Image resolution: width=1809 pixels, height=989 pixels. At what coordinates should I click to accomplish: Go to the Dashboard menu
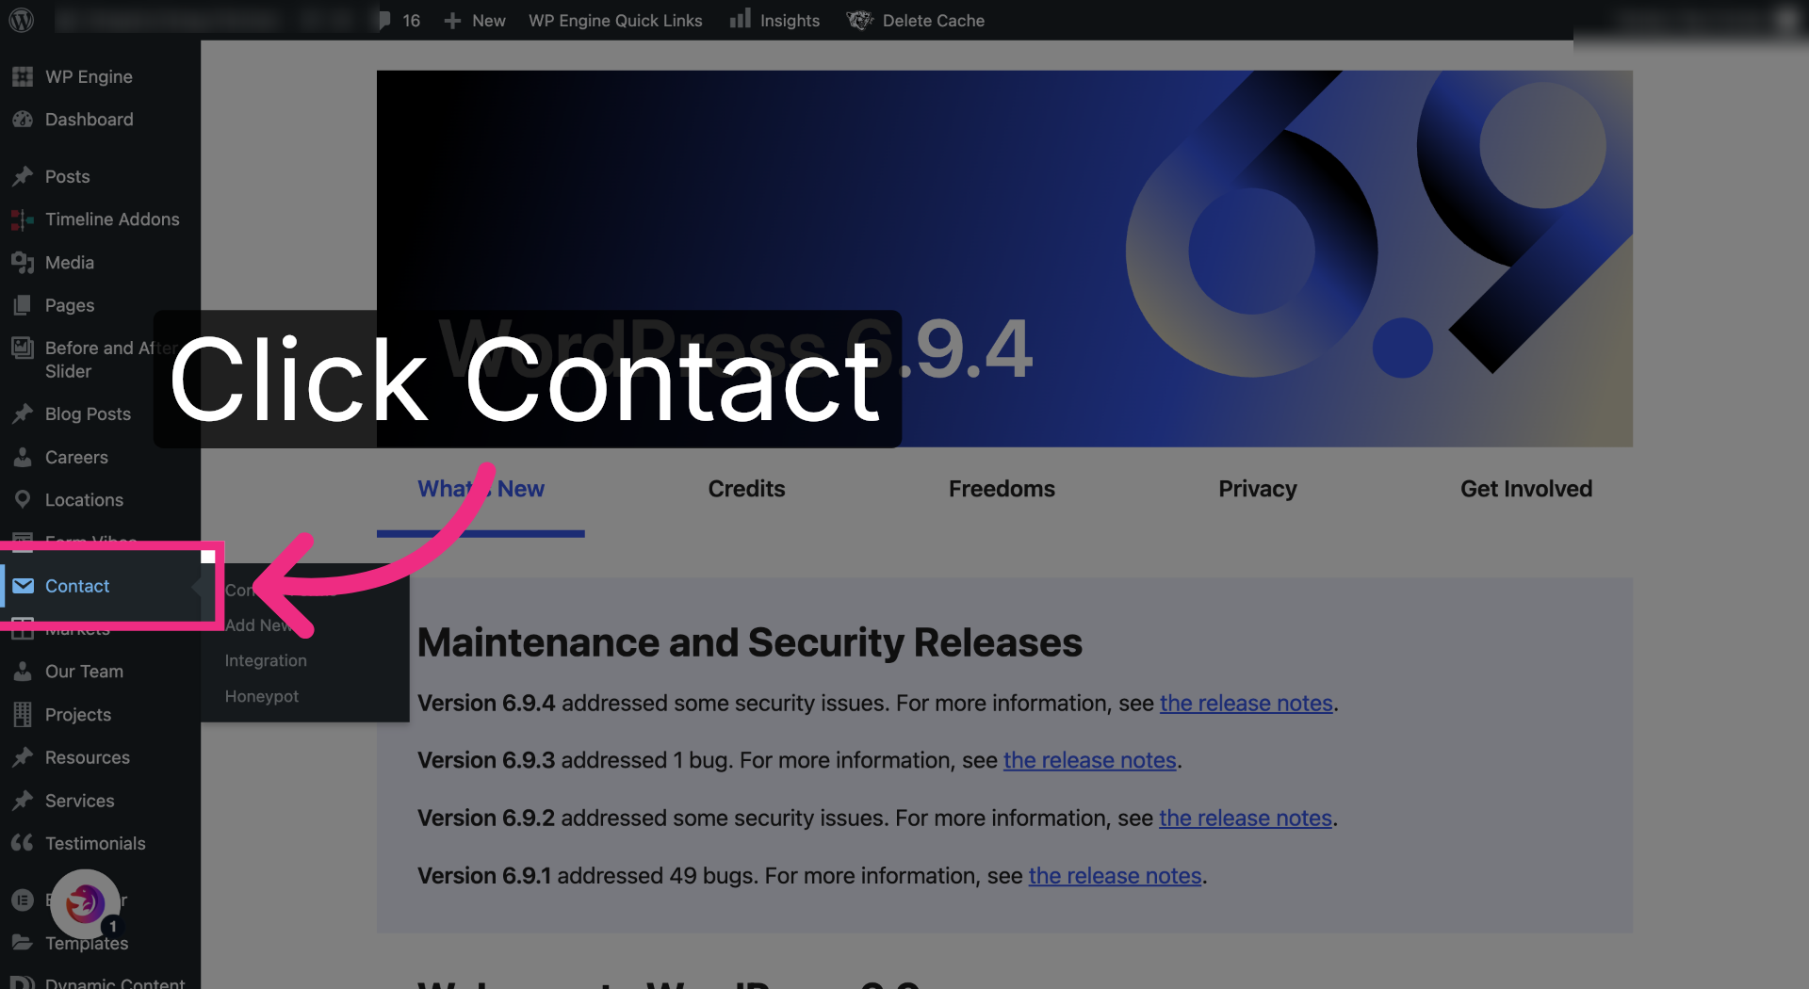coord(90,120)
